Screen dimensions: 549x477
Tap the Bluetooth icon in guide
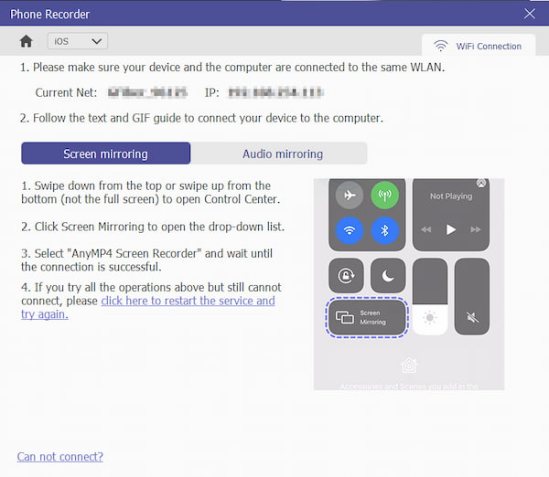[x=384, y=230]
